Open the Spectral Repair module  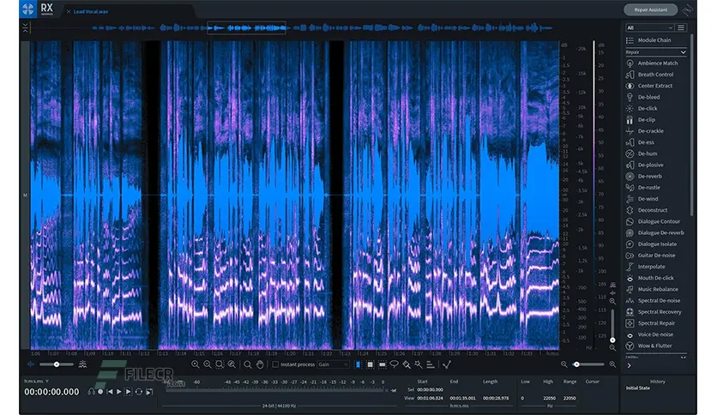(x=655, y=323)
